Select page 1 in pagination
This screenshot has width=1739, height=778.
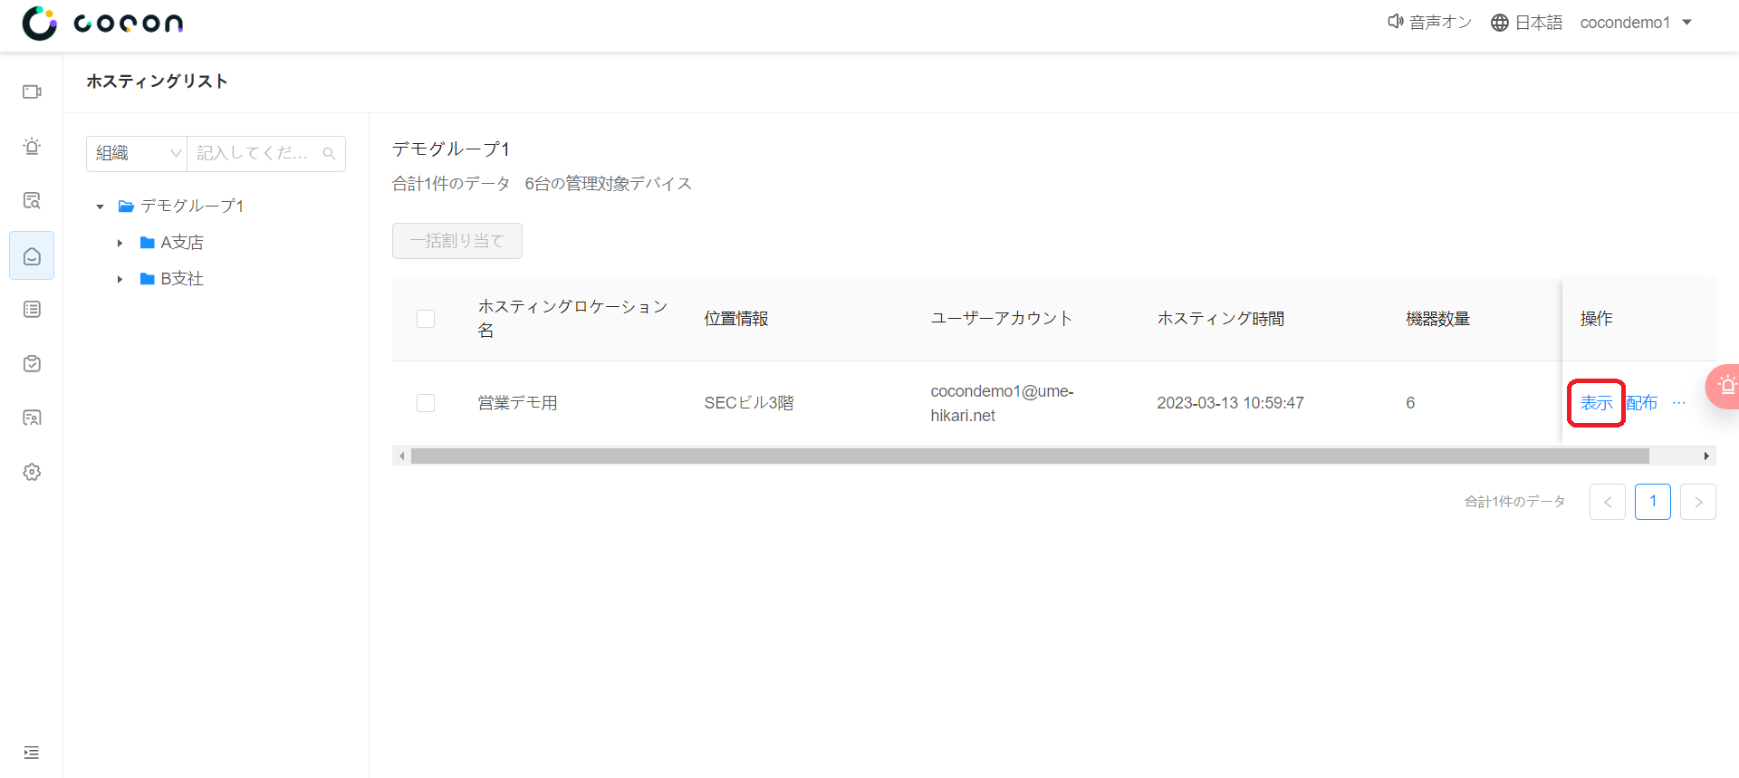[1653, 502]
